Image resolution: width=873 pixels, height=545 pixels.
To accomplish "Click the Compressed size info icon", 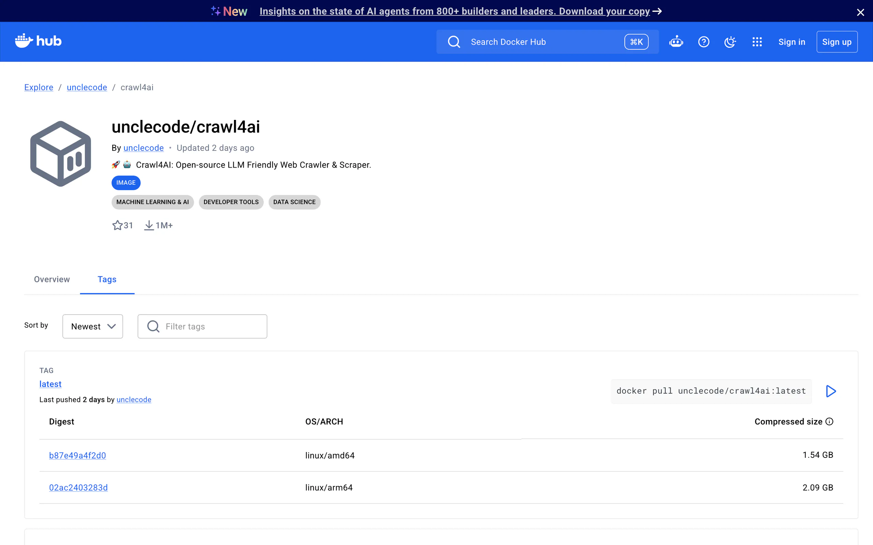I will pos(829,422).
